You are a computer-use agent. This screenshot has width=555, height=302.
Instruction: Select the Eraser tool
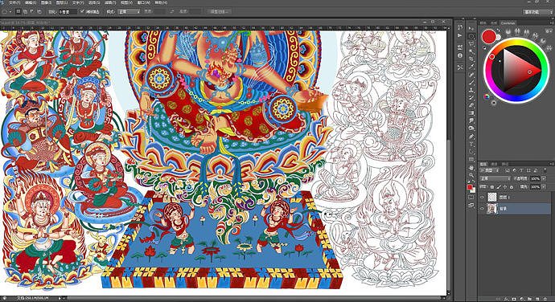471,105
